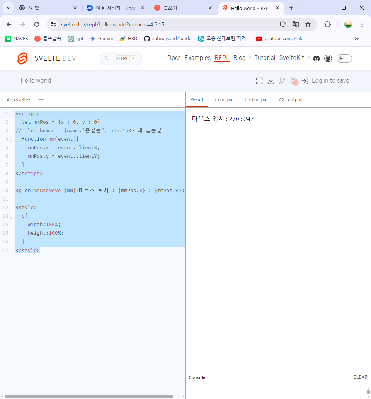Switch to the Zoom 참석자 browser tab
Viewport: 371px width, 399px height.
pos(116,8)
